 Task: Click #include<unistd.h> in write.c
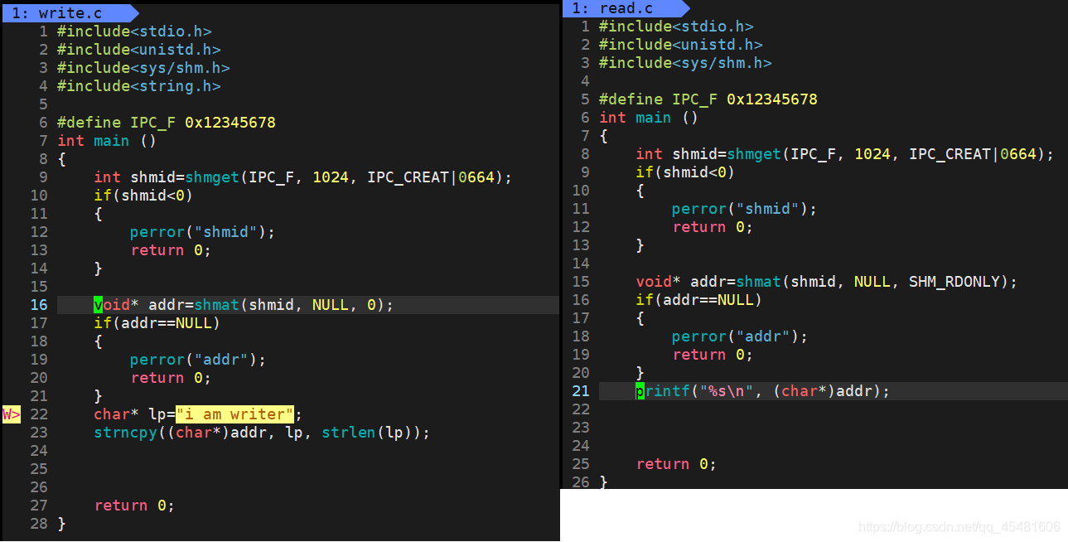point(139,50)
